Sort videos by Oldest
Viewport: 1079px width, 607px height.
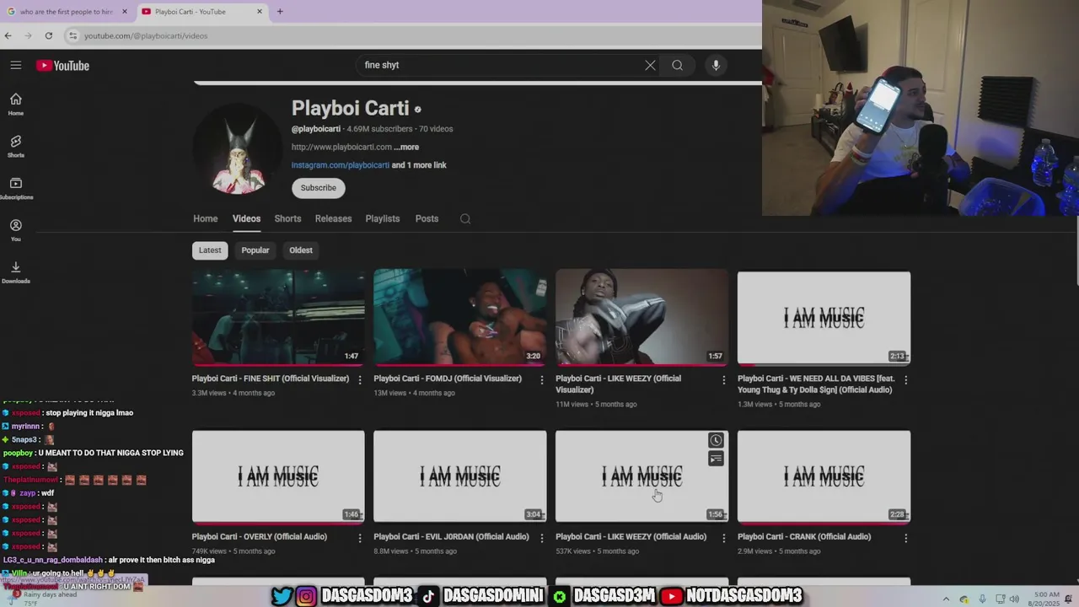tap(301, 250)
